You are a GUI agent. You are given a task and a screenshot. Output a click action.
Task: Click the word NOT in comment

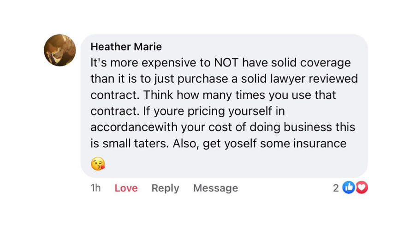point(226,63)
